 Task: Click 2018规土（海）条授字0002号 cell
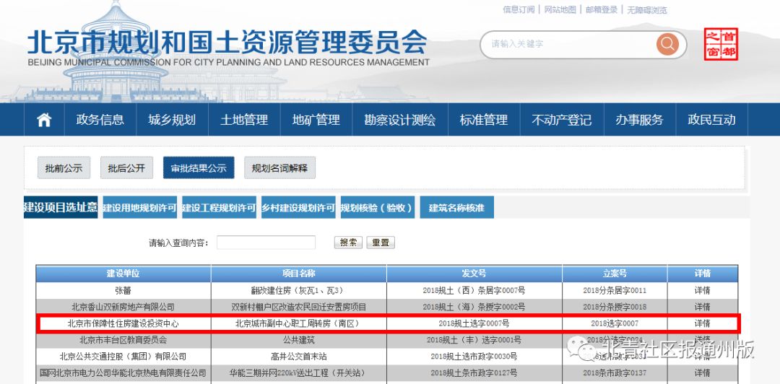pyautogui.click(x=474, y=307)
